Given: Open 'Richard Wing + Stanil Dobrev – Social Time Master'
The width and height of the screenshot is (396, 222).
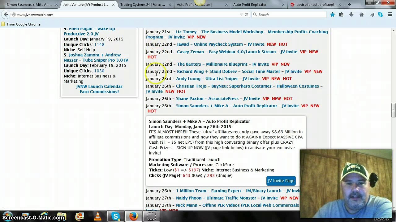Looking at the screenshot, I should tap(239, 71).
